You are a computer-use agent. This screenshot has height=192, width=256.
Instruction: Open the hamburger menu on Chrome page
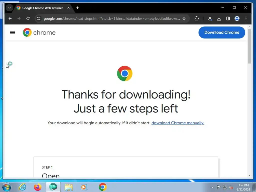click(x=12, y=32)
